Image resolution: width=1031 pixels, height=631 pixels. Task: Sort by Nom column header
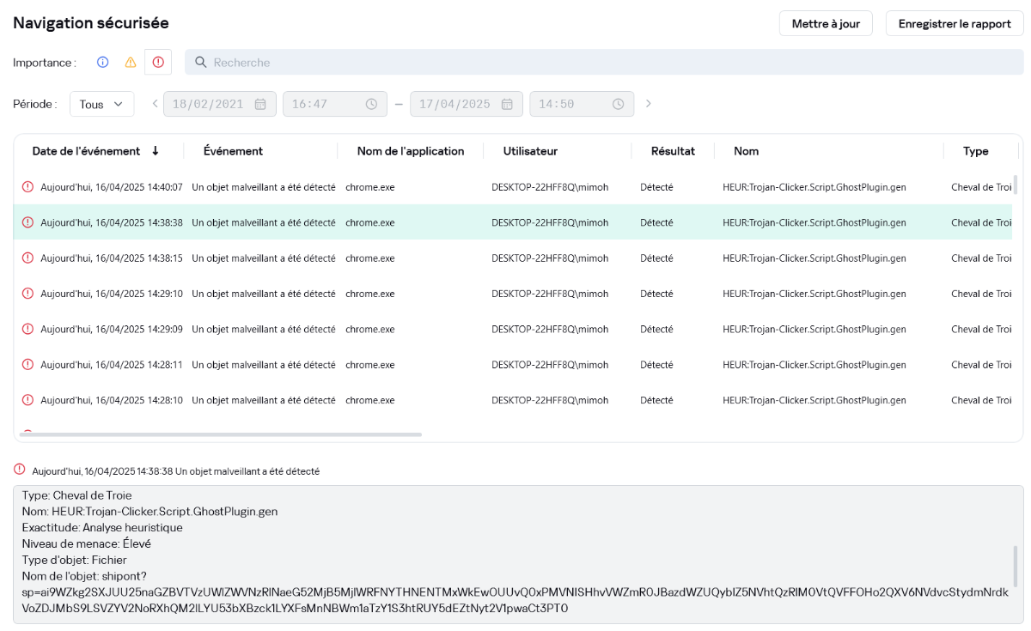click(x=746, y=151)
